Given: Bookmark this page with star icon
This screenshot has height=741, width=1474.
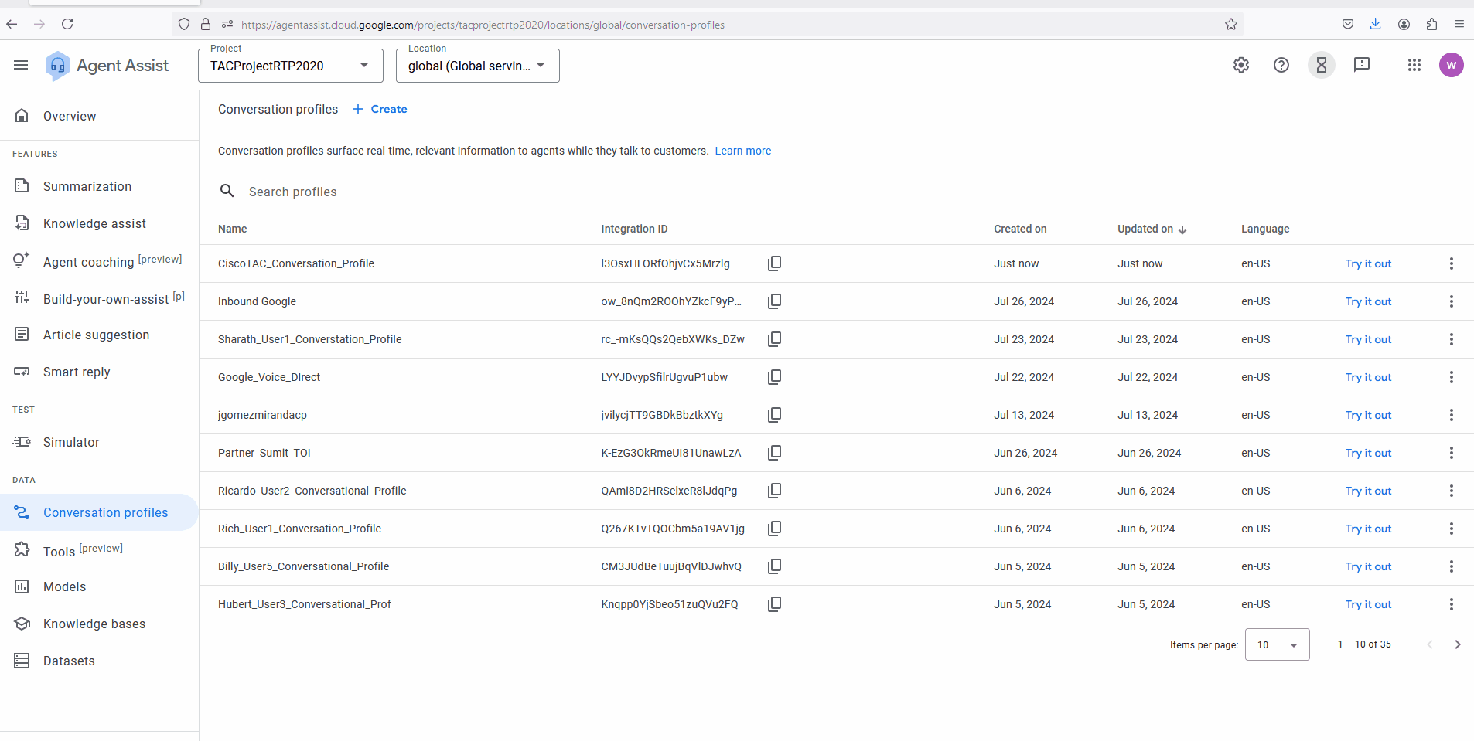Looking at the screenshot, I should (1231, 24).
